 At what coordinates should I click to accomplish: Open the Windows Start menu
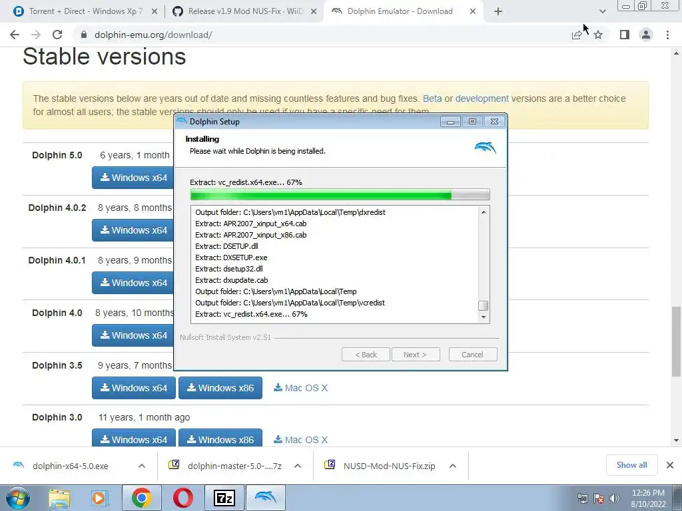point(18,498)
